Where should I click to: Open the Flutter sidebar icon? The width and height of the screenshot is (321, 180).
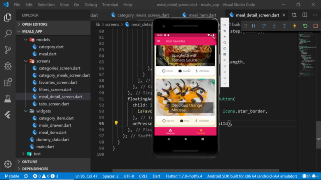8,115
